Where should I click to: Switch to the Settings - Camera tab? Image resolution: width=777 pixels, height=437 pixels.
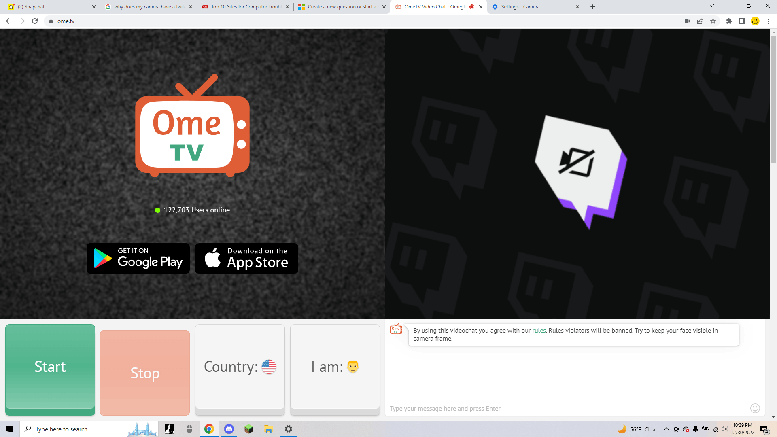point(520,7)
